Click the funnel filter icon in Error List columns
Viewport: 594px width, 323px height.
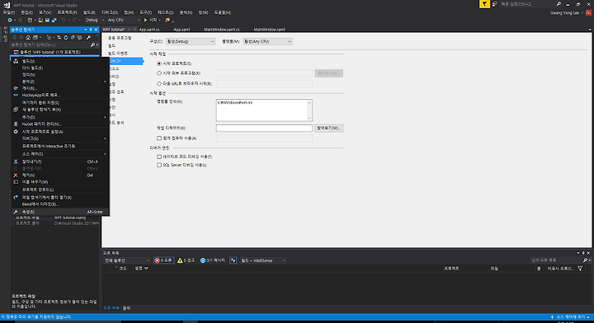coord(580,268)
